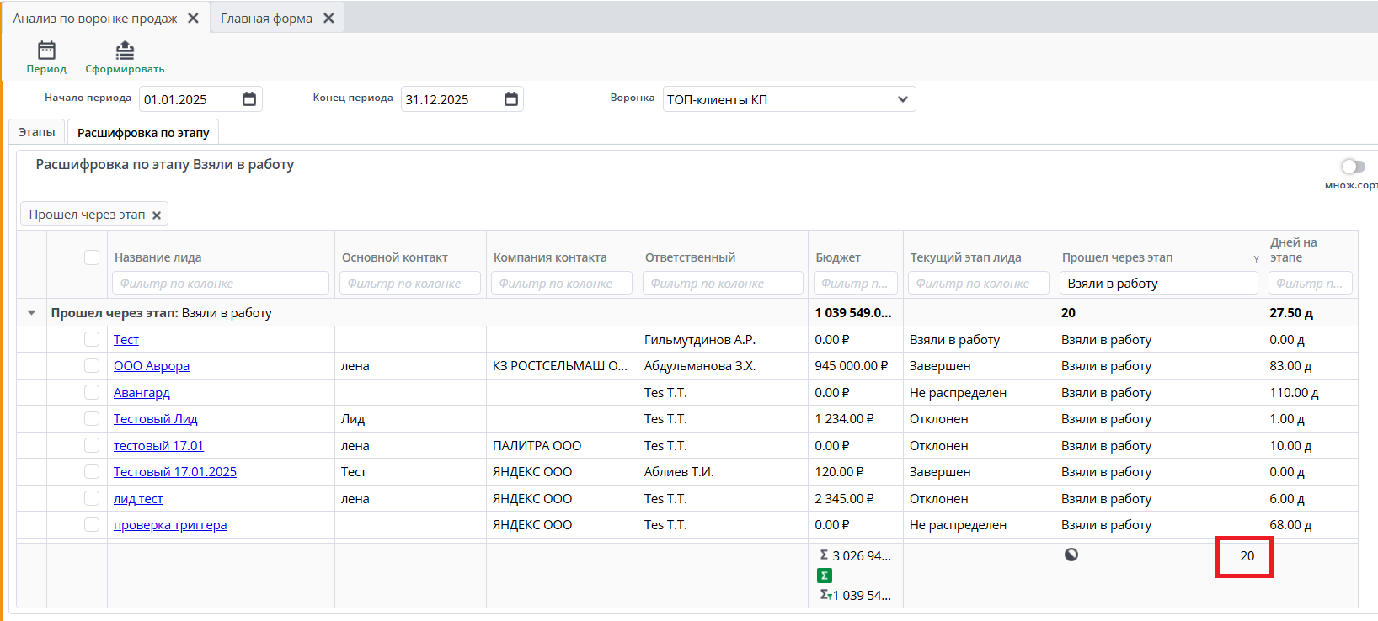Toggle the множ.сорт switch
The image size is (1378, 621).
pos(1353,167)
